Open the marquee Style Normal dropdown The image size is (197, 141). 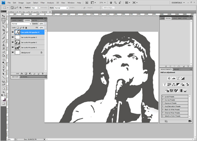(x=61, y=8)
